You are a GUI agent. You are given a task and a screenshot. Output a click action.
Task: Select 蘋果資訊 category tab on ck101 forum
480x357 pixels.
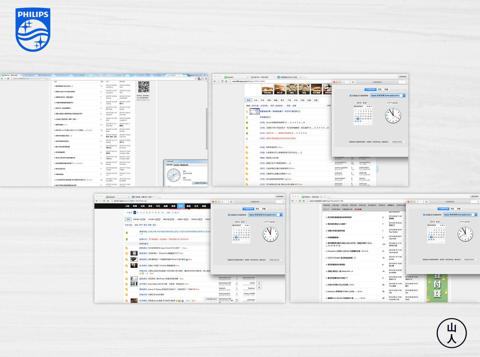pyautogui.click(x=139, y=219)
